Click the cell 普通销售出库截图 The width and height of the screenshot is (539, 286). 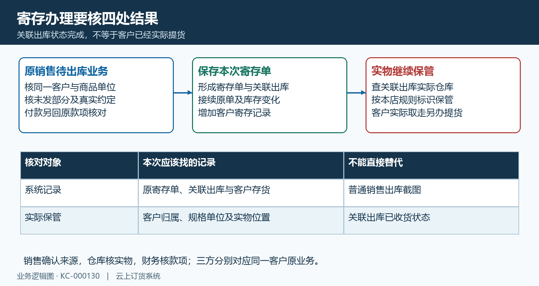click(x=432, y=193)
